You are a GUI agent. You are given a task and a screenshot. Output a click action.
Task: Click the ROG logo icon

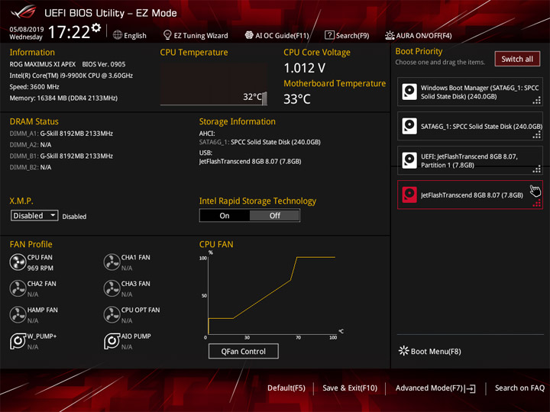click(24, 12)
